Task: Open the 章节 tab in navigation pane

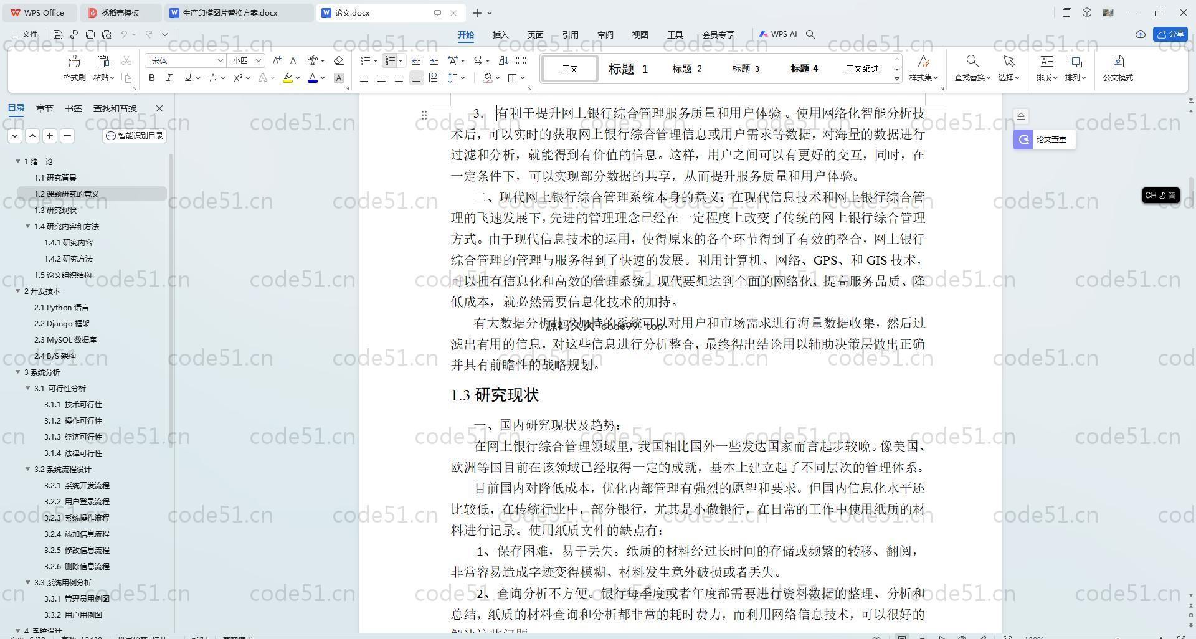Action: [x=44, y=108]
